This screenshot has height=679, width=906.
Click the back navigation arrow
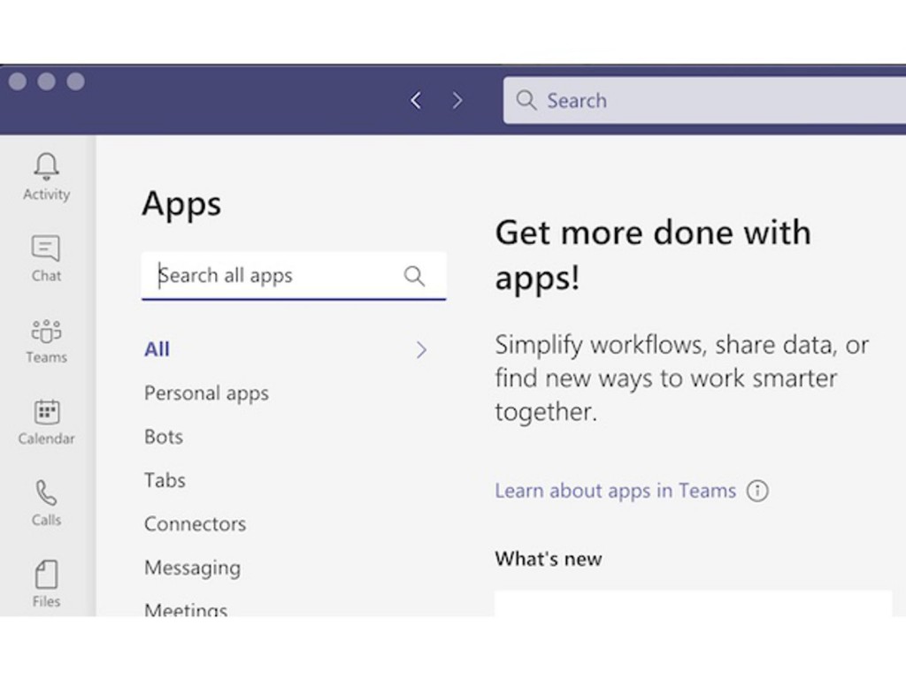pos(416,100)
